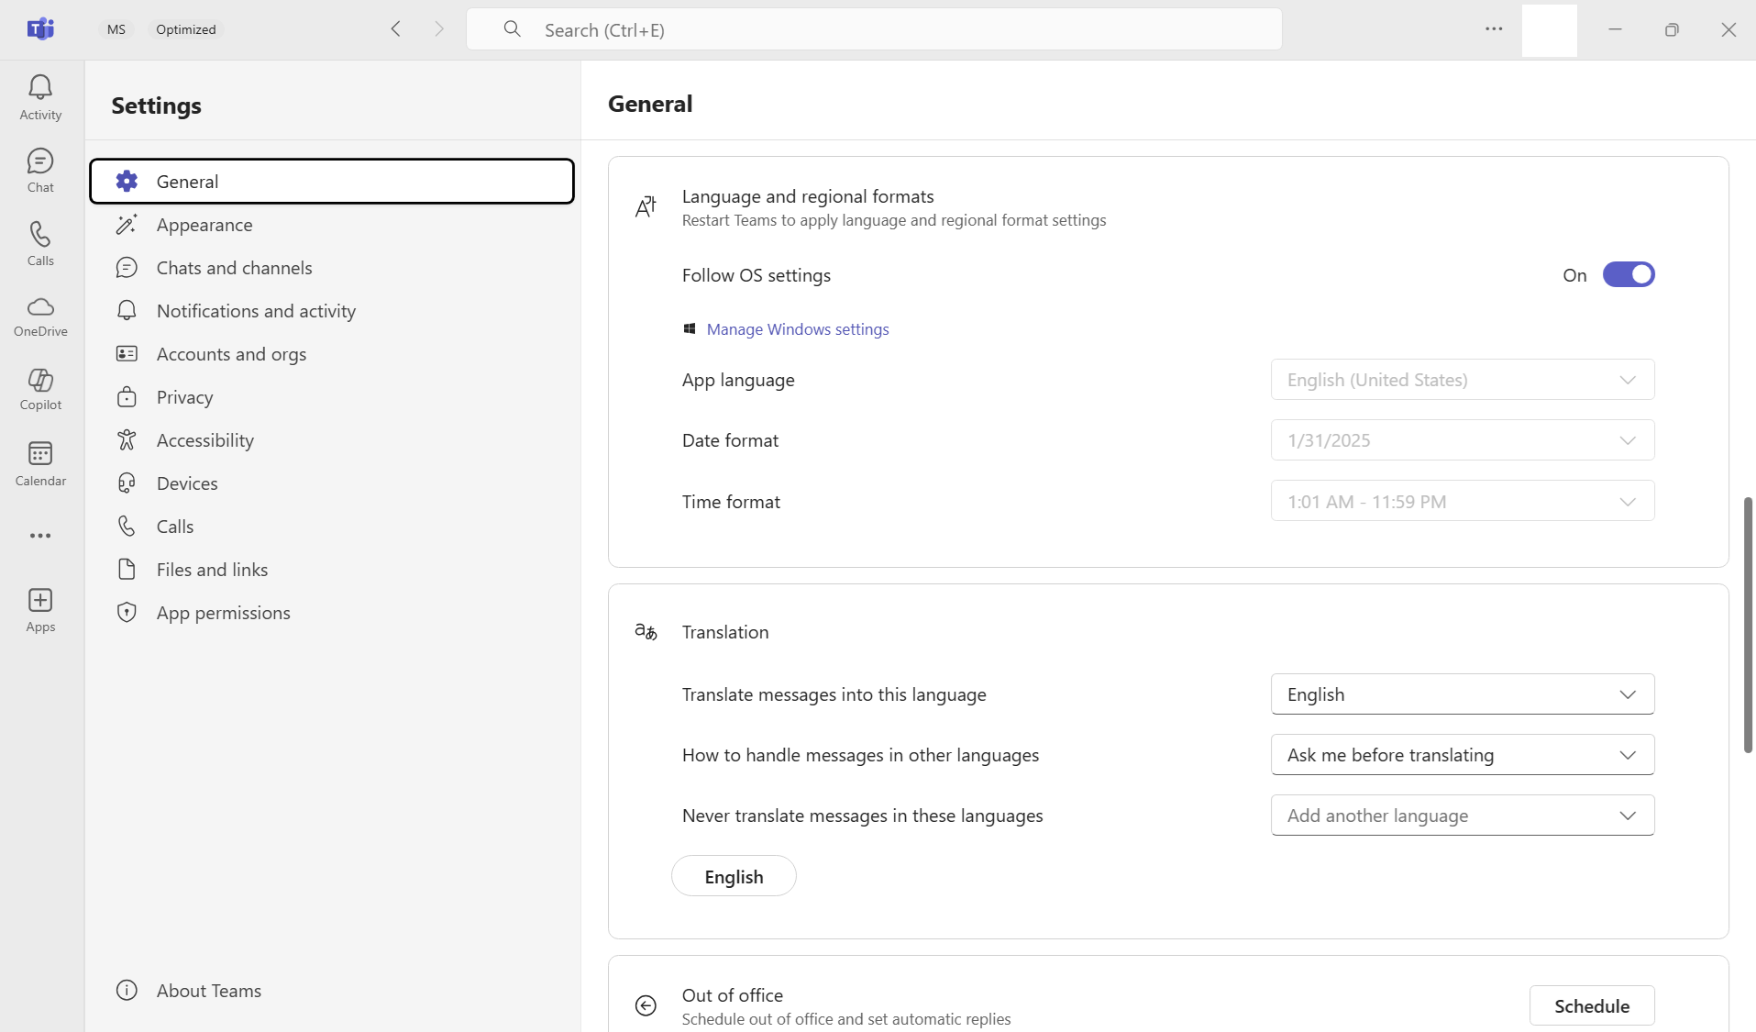
Task: Click into the Search box
Action: [874, 29]
